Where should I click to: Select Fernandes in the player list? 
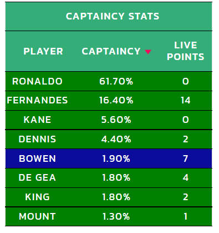[x=37, y=100]
